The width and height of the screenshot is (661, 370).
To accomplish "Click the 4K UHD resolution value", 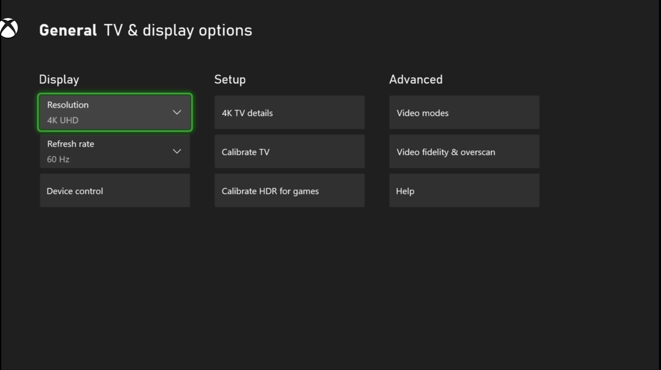I will 63,120.
